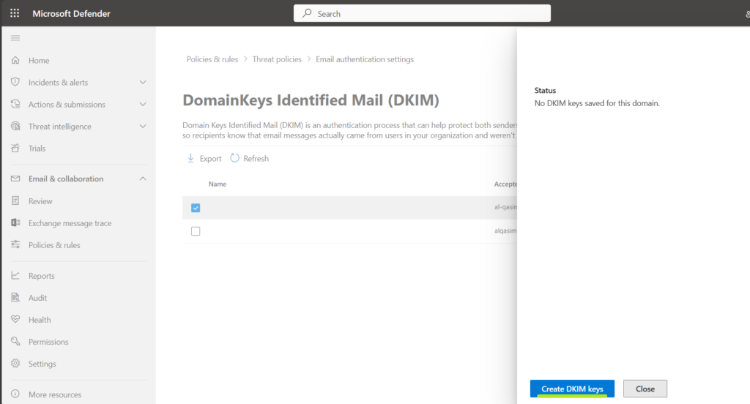Click the Audit icon
Viewport: 750px width, 404px height.
click(x=15, y=297)
